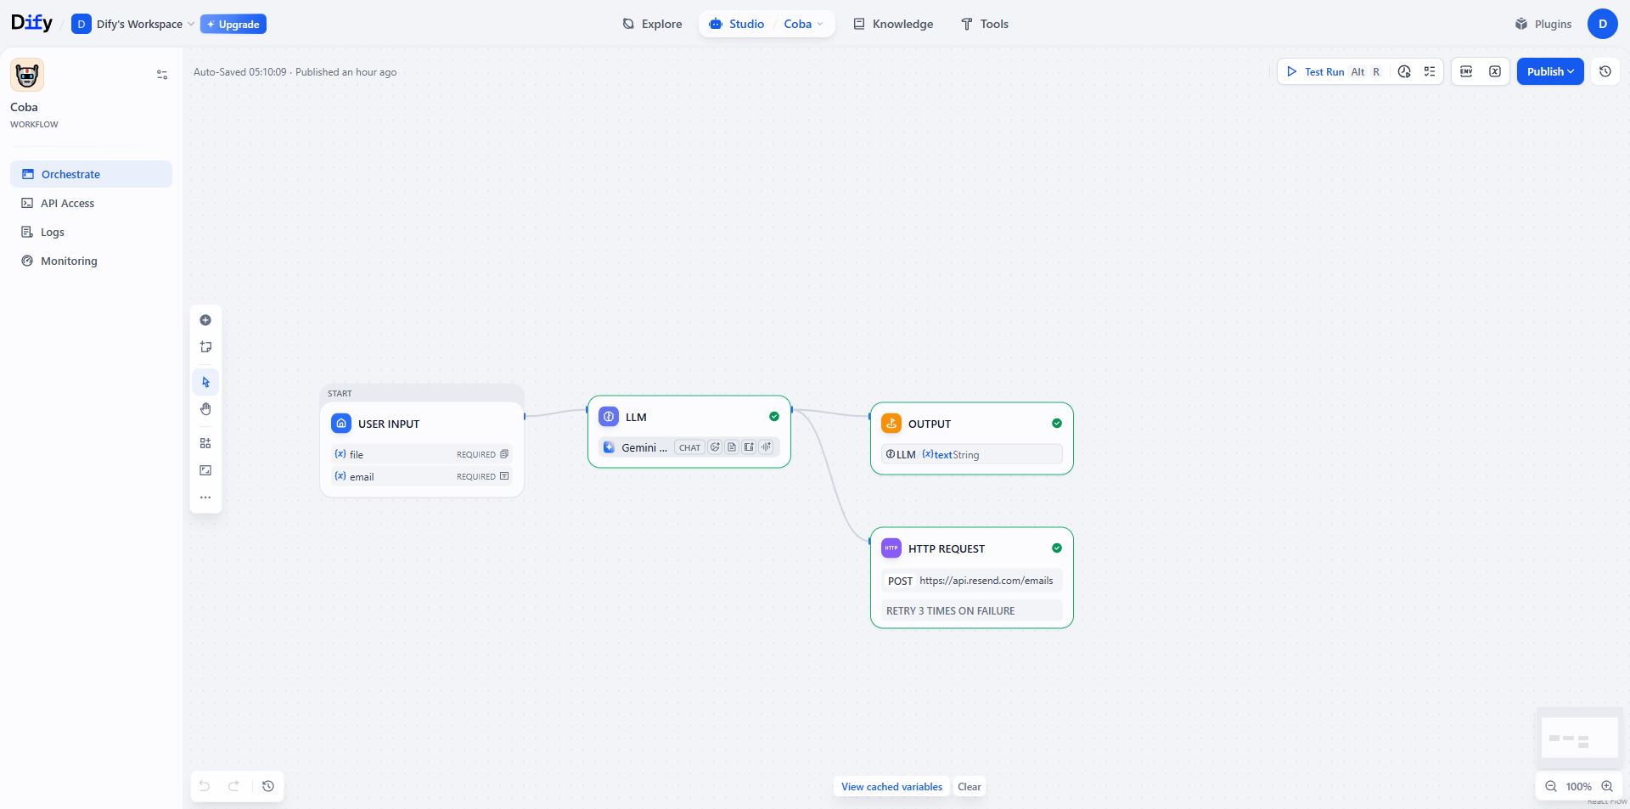The image size is (1630, 809).
Task: Click the workflow minimap thumbnail
Action: [x=1580, y=738]
